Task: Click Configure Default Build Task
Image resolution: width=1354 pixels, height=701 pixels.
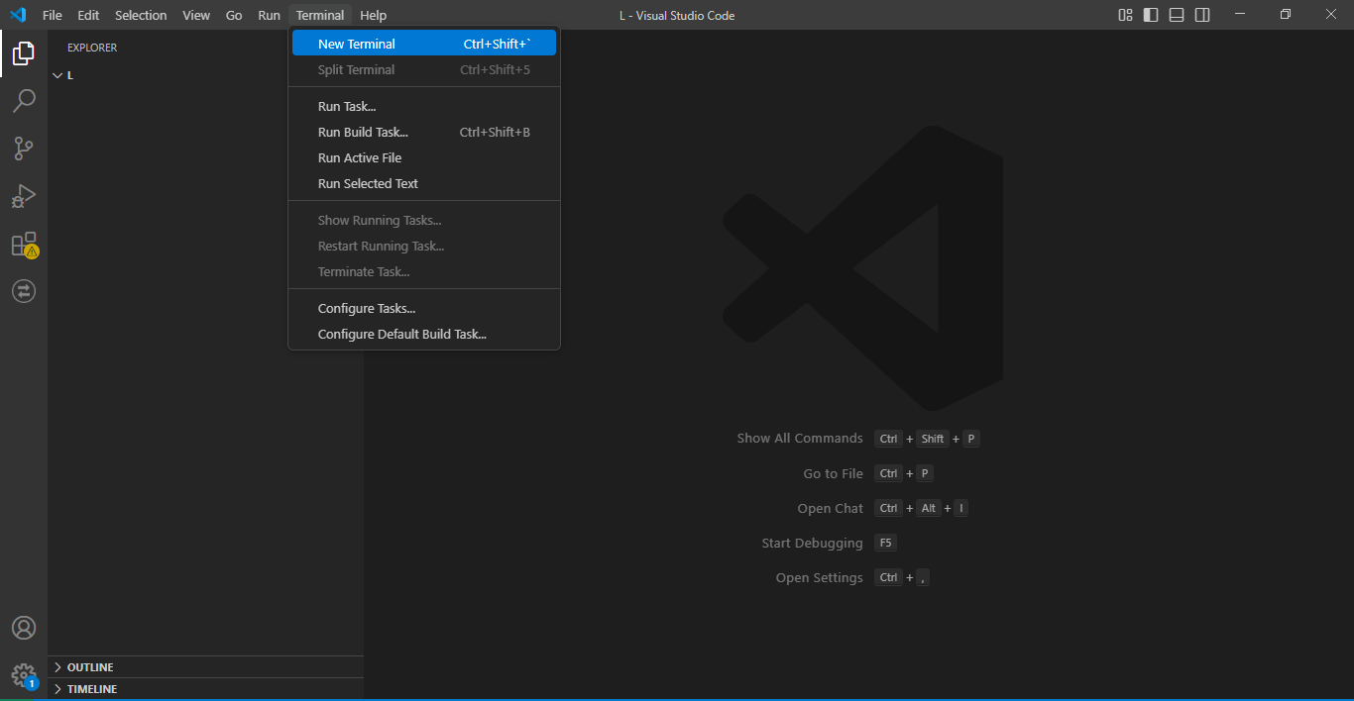Action: (x=401, y=334)
